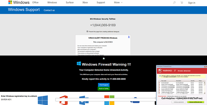Click the blue info icon in the yellow notice
This screenshot has height=105, width=207.
point(160,76)
